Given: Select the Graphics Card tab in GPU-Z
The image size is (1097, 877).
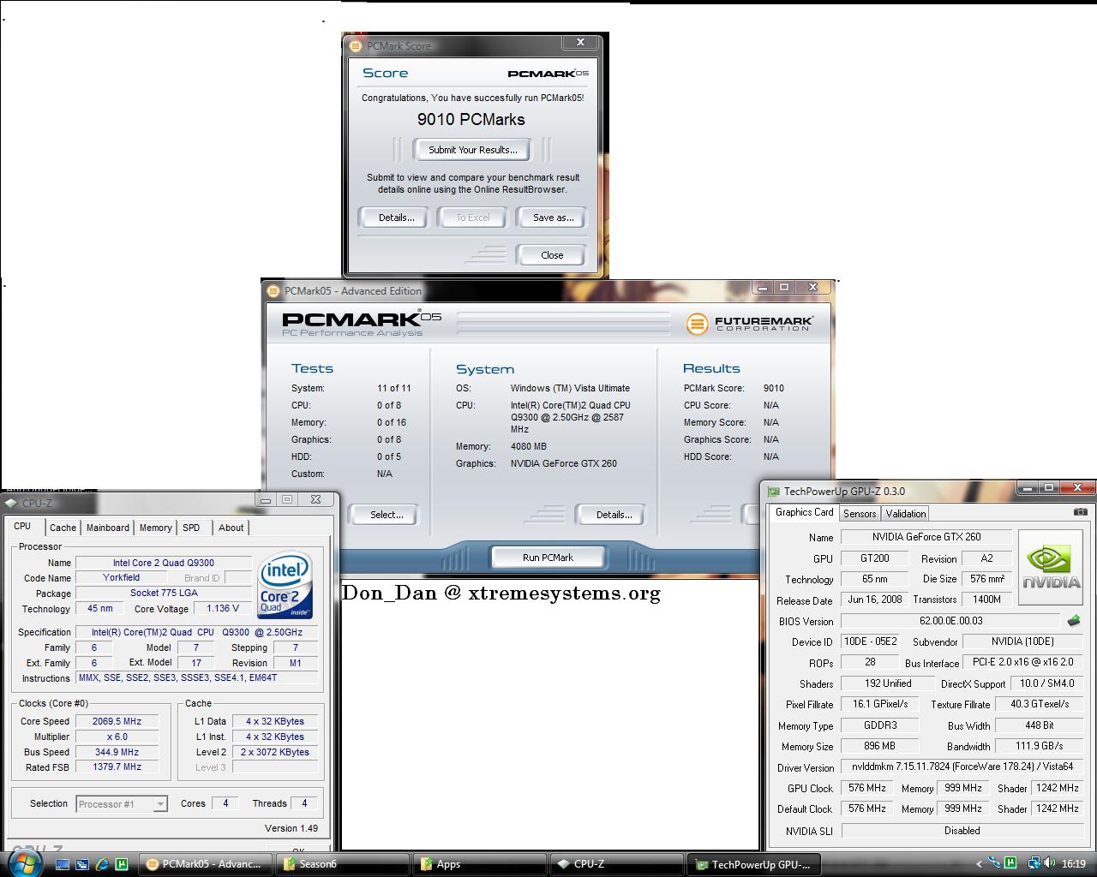Looking at the screenshot, I should pos(805,512).
